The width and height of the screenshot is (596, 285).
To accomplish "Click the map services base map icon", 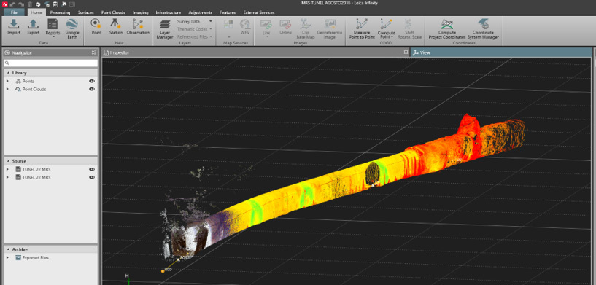I will click(228, 24).
